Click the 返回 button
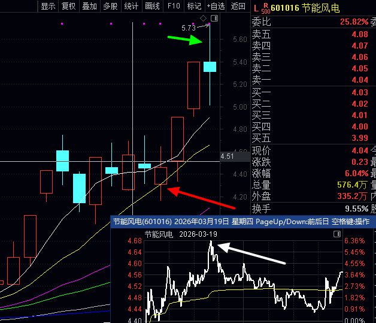This screenshot has width=376, height=323. 238,6
